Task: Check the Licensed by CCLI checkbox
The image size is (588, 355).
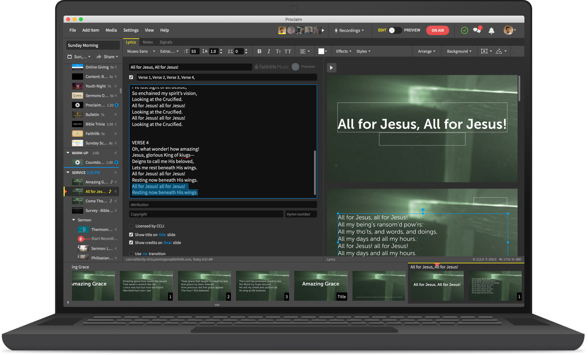Action: coord(131,226)
